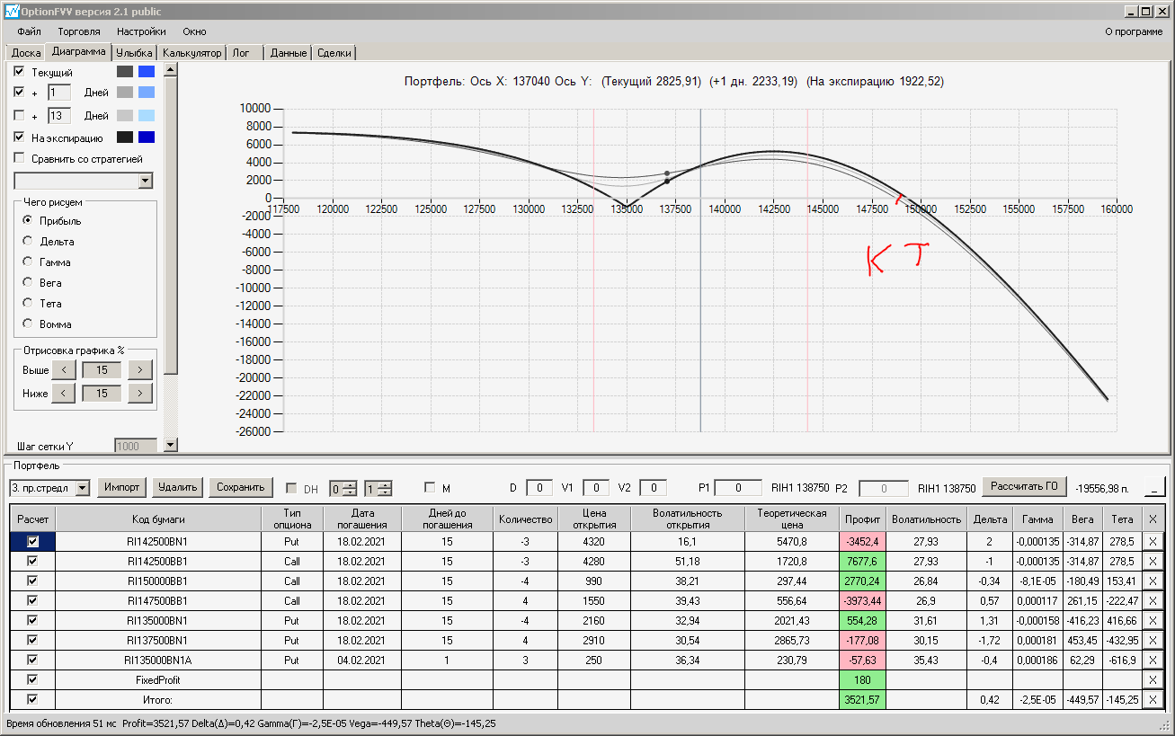Decrease the Ниже chart range with left arrow
Screen dimensions: 1175x736
click(x=63, y=393)
